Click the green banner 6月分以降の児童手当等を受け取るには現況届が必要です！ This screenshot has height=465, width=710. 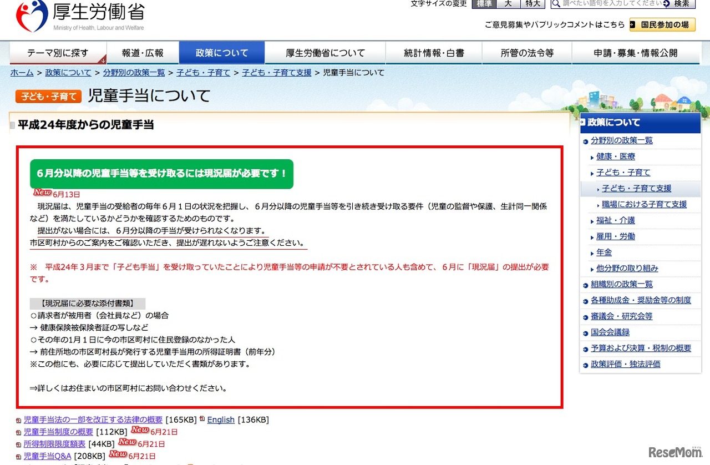(161, 174)
